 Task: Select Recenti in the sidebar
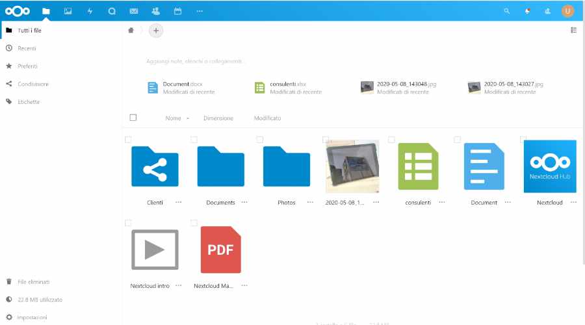(x=27, y=48)
